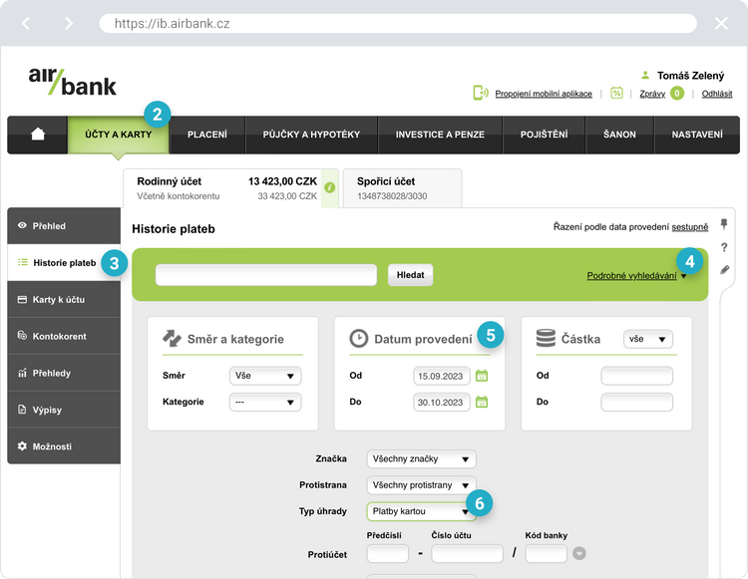748x579 pixels.
Task: Click the pencil edit icon on right edge
Action: pos(724,269)
